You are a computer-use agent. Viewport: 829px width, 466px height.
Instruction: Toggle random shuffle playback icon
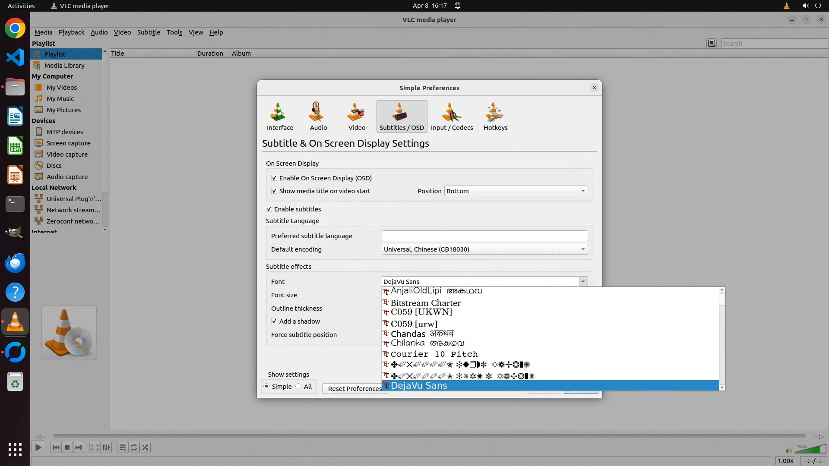[146, 447]
